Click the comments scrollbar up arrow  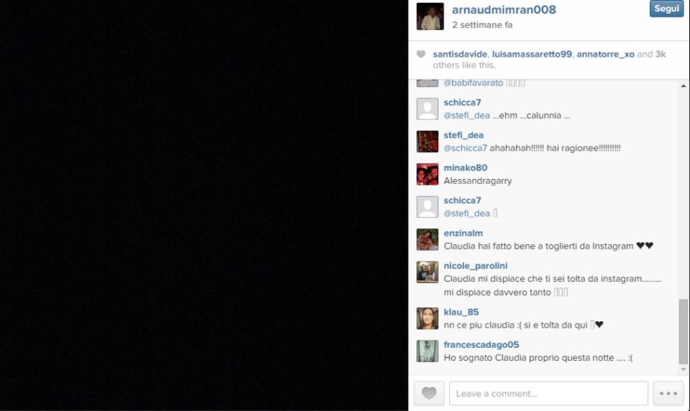684,86
